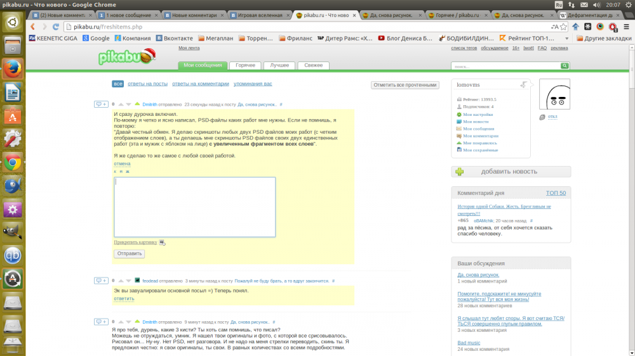
Task: Select the все filter for messages
Action: pyautogui.click(x=117, y=84)
